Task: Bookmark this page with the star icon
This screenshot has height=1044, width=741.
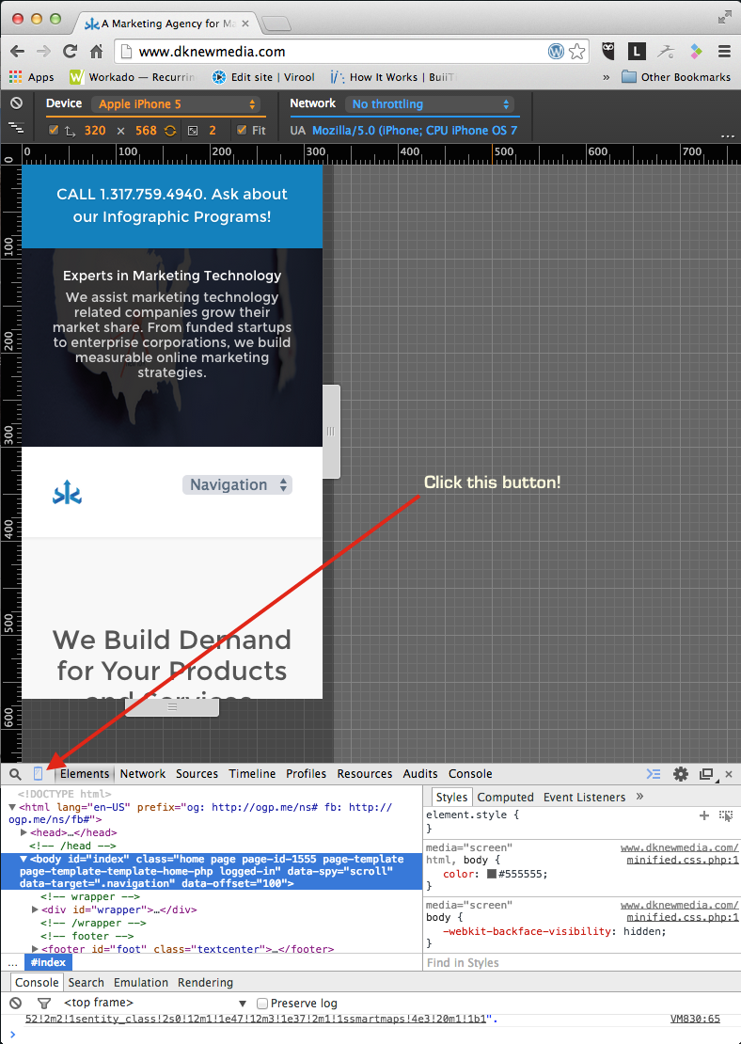Action: (x=577, y=52)
